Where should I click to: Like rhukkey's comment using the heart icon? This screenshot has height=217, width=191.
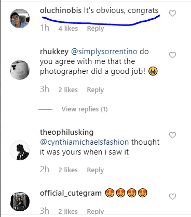[x=172, y=55]
